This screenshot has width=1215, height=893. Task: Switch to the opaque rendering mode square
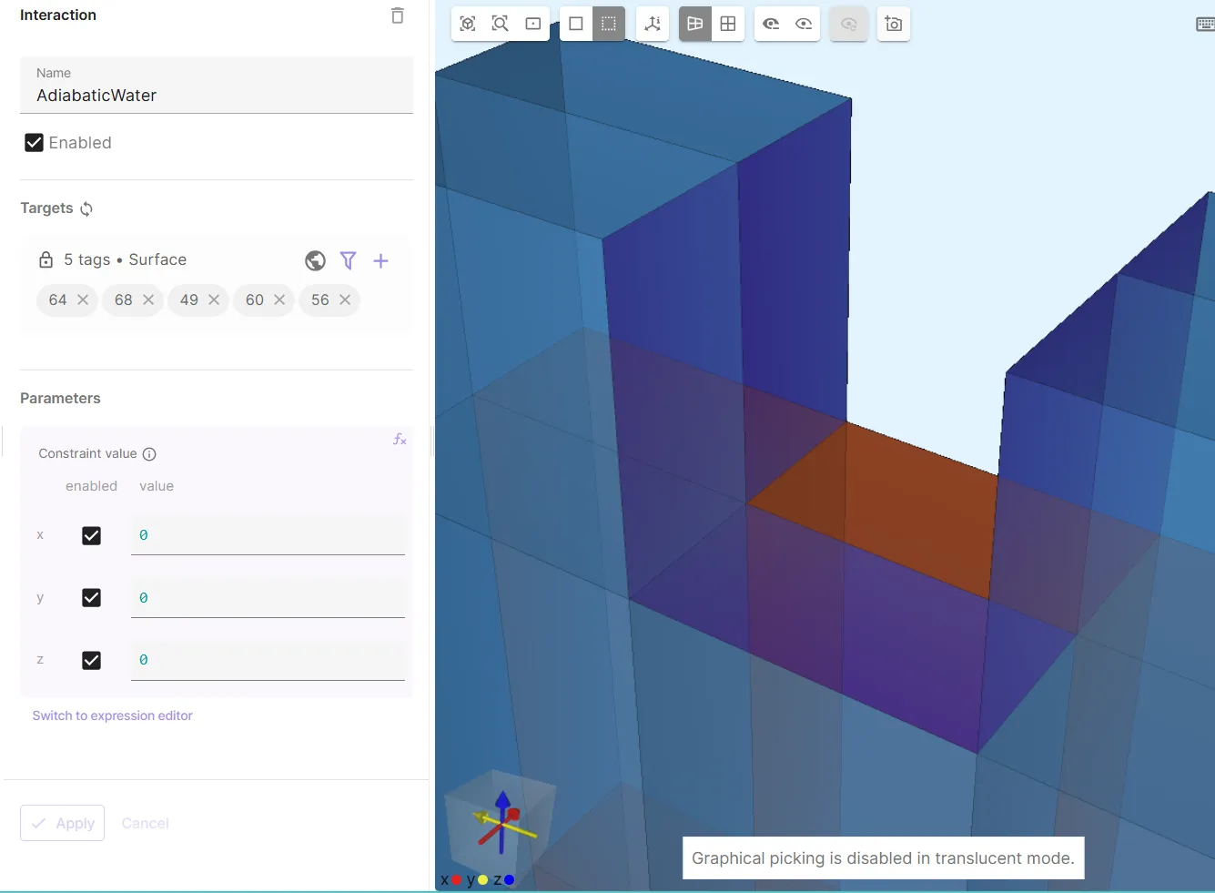tap(576, 24)
